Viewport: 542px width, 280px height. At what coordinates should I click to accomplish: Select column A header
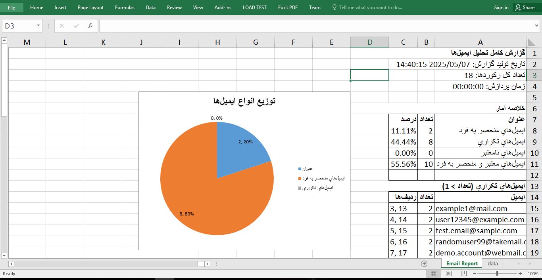(480, 42)
